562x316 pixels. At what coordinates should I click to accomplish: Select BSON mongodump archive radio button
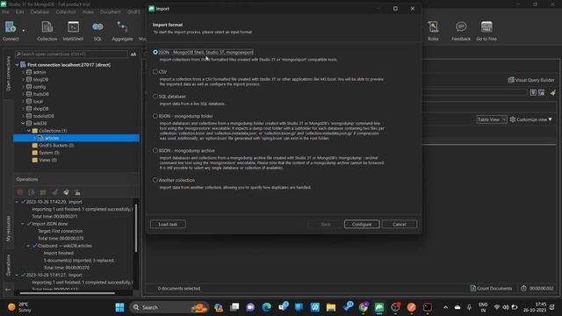click(x=155, y=150)
